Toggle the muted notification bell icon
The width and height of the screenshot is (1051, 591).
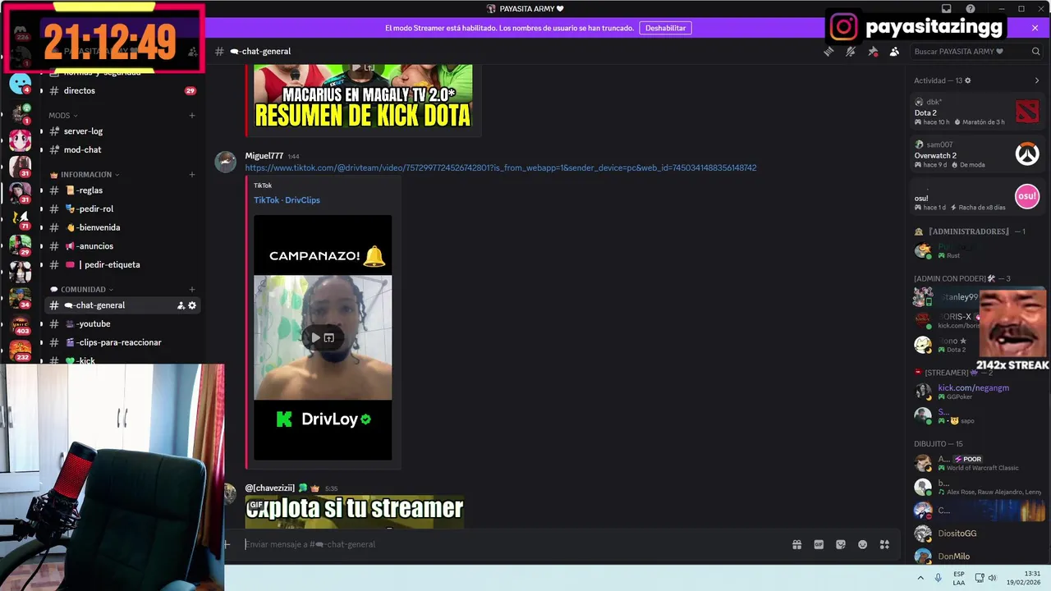pos(851,51)
